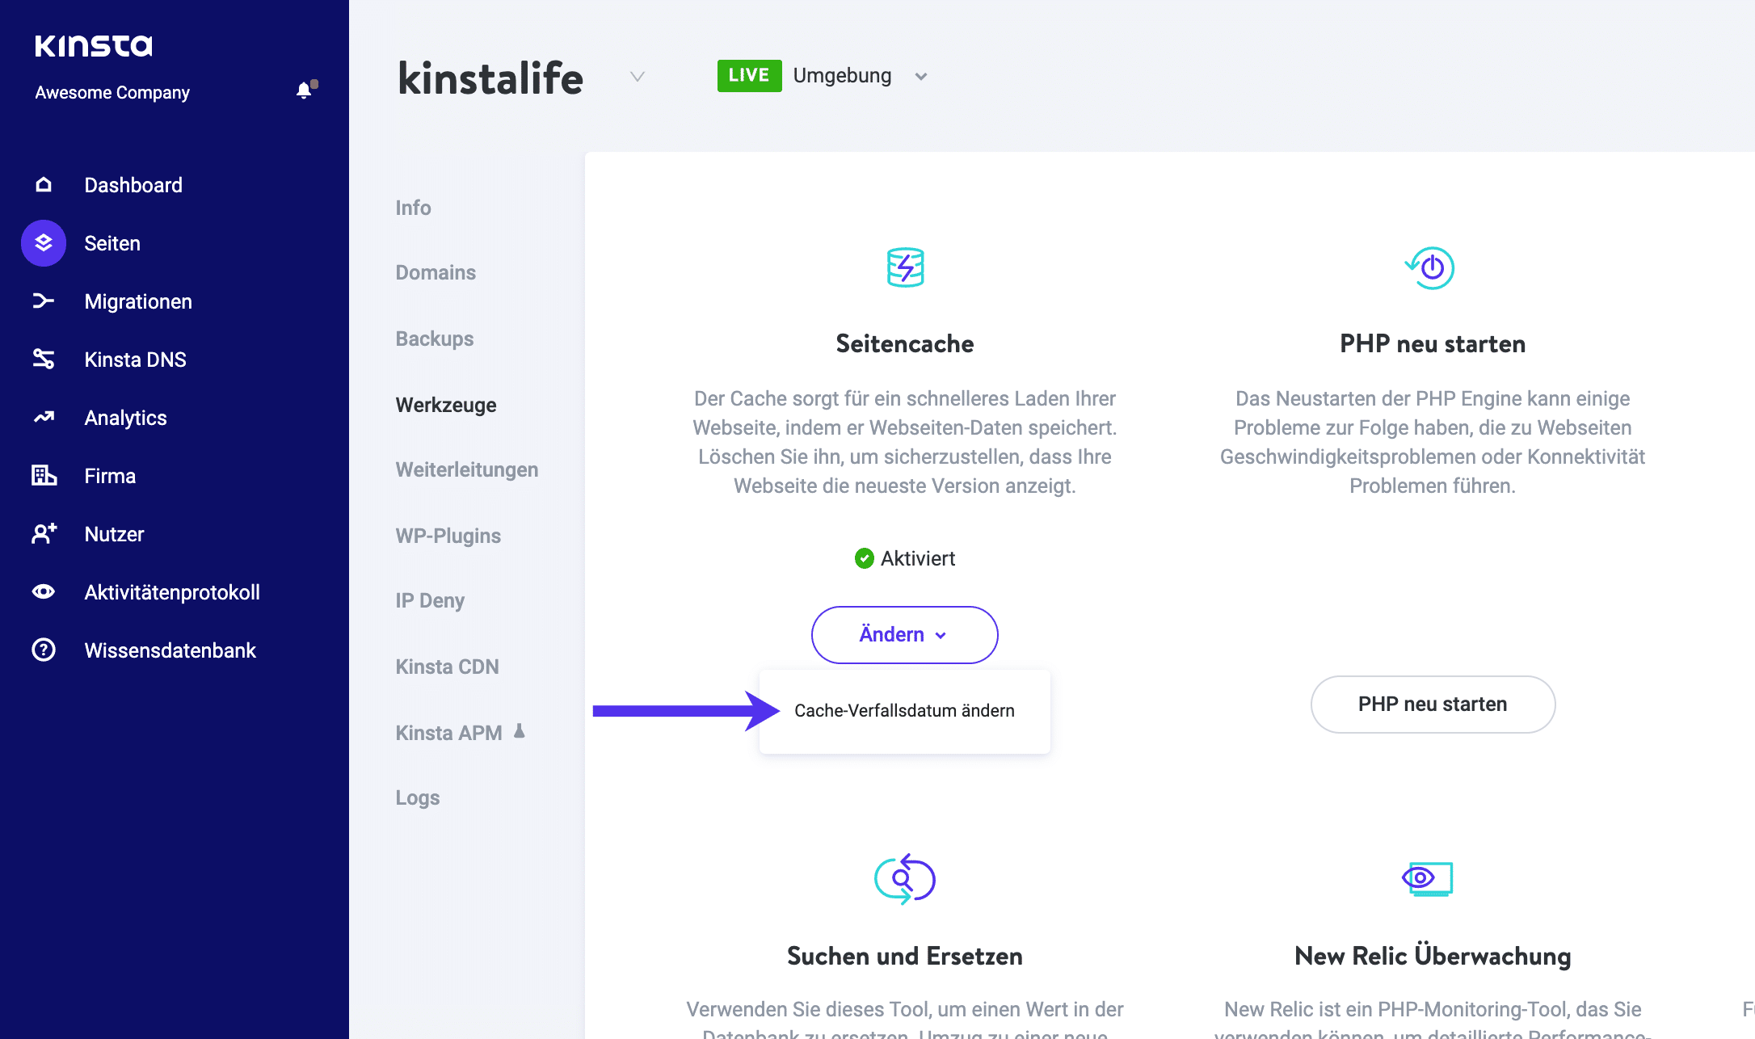Click the PHP neu starten heading
The image size is (1755, 1039).
click(1433, 344)
